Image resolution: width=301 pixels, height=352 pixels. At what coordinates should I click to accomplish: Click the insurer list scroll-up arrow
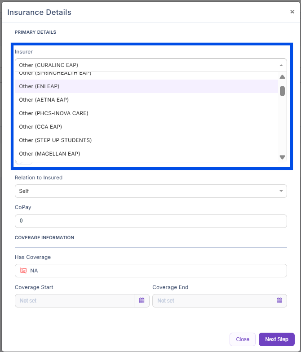pos(282,77)
